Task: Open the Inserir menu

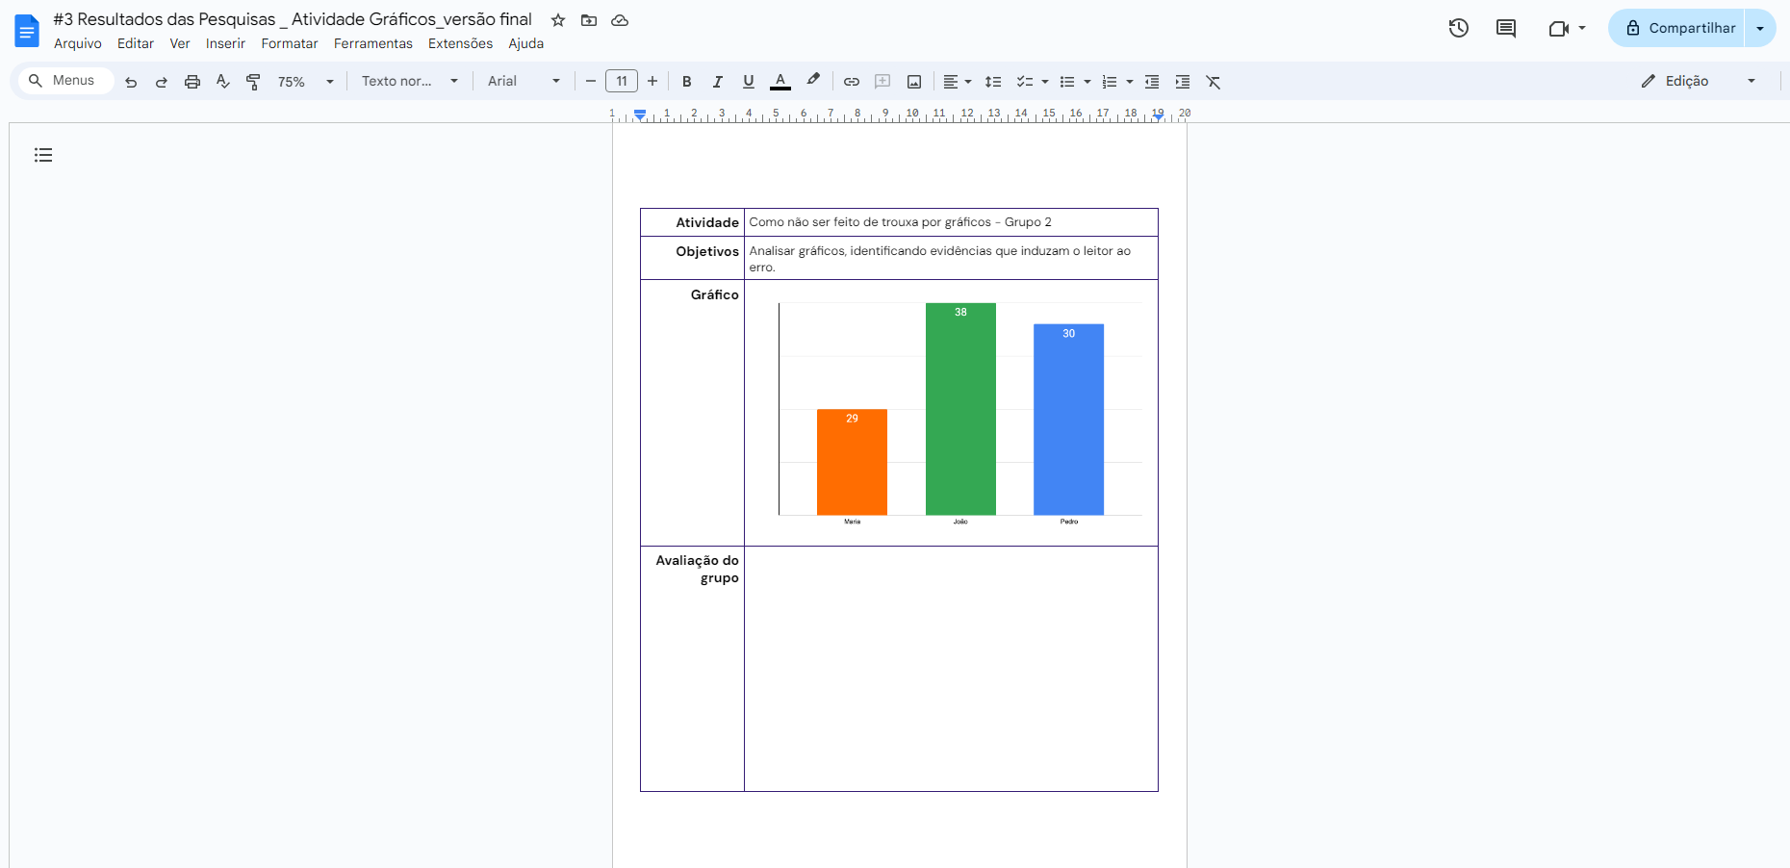Action: click(x=225, y=43)
